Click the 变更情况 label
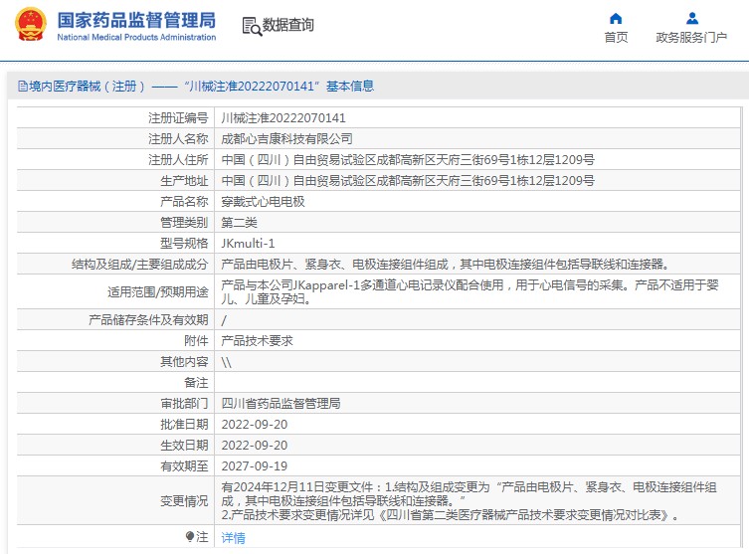This screenshot has width=749, height=554. click(184, 501)
